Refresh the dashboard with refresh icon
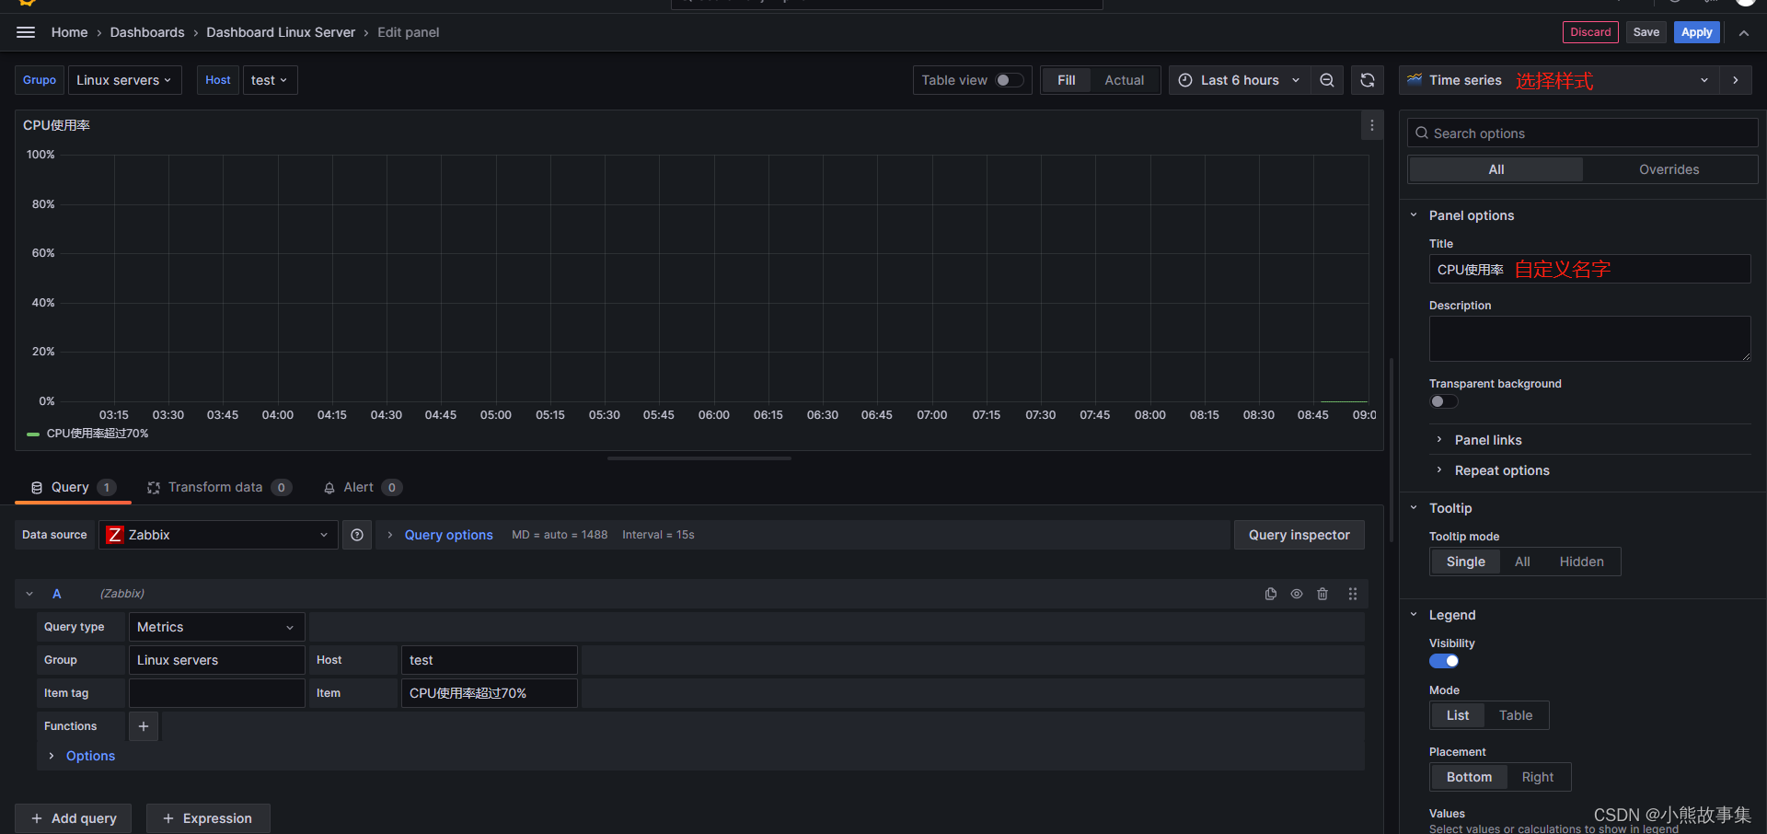This screenshot has height=834, width=1767. [1368, 80]
